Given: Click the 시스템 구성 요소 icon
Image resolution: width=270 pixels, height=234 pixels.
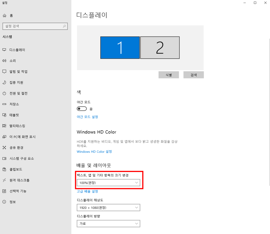Looking at the screenshot, I should pos(4,158).
